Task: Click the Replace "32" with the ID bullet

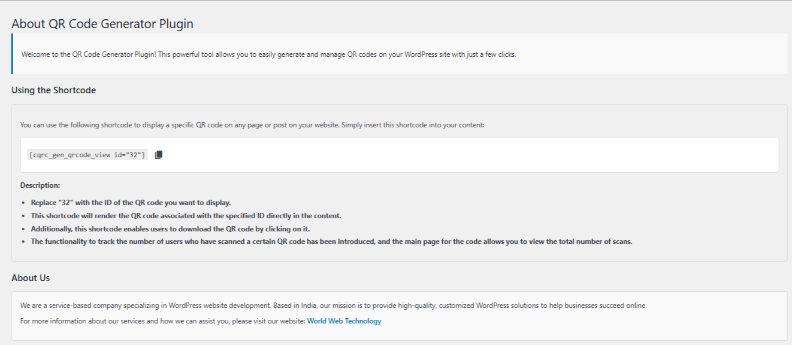Action: [131, 203]
